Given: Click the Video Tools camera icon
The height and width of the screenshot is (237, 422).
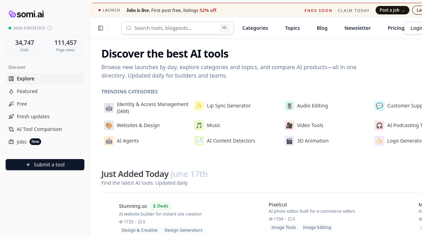Looking at the screenshot, I should 289,125.
